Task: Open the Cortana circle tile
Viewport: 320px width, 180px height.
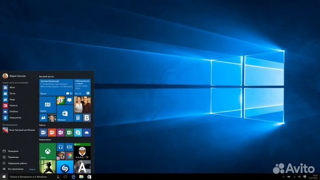Action: tap(60, 100)
